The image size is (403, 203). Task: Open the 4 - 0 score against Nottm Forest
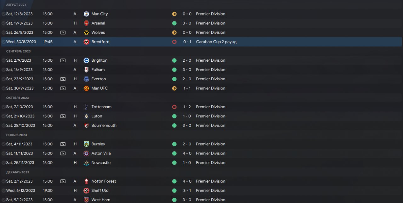tap(187, 181)
